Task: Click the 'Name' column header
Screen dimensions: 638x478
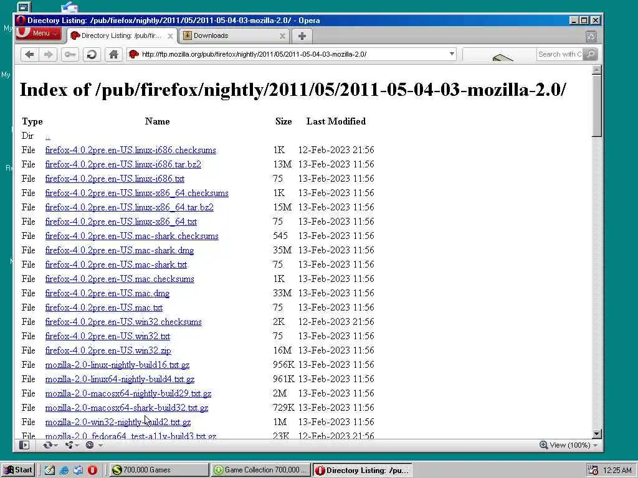Action: point(158,121)
